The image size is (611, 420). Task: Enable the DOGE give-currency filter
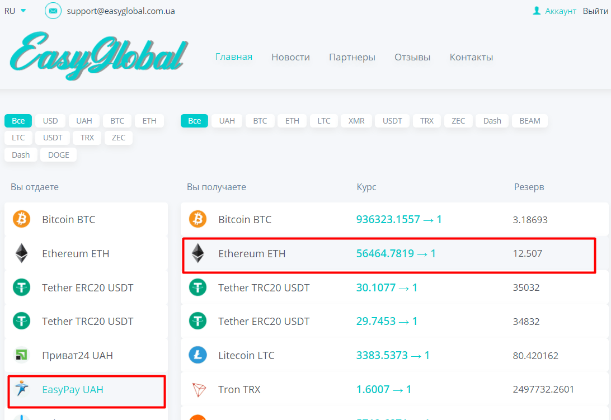pos(58,155)
